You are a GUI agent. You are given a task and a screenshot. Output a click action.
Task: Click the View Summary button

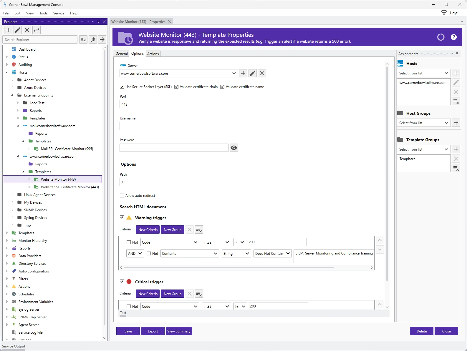coord(179,331)
